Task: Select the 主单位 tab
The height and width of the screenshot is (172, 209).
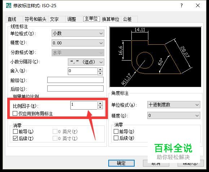Action: [91, 19]
